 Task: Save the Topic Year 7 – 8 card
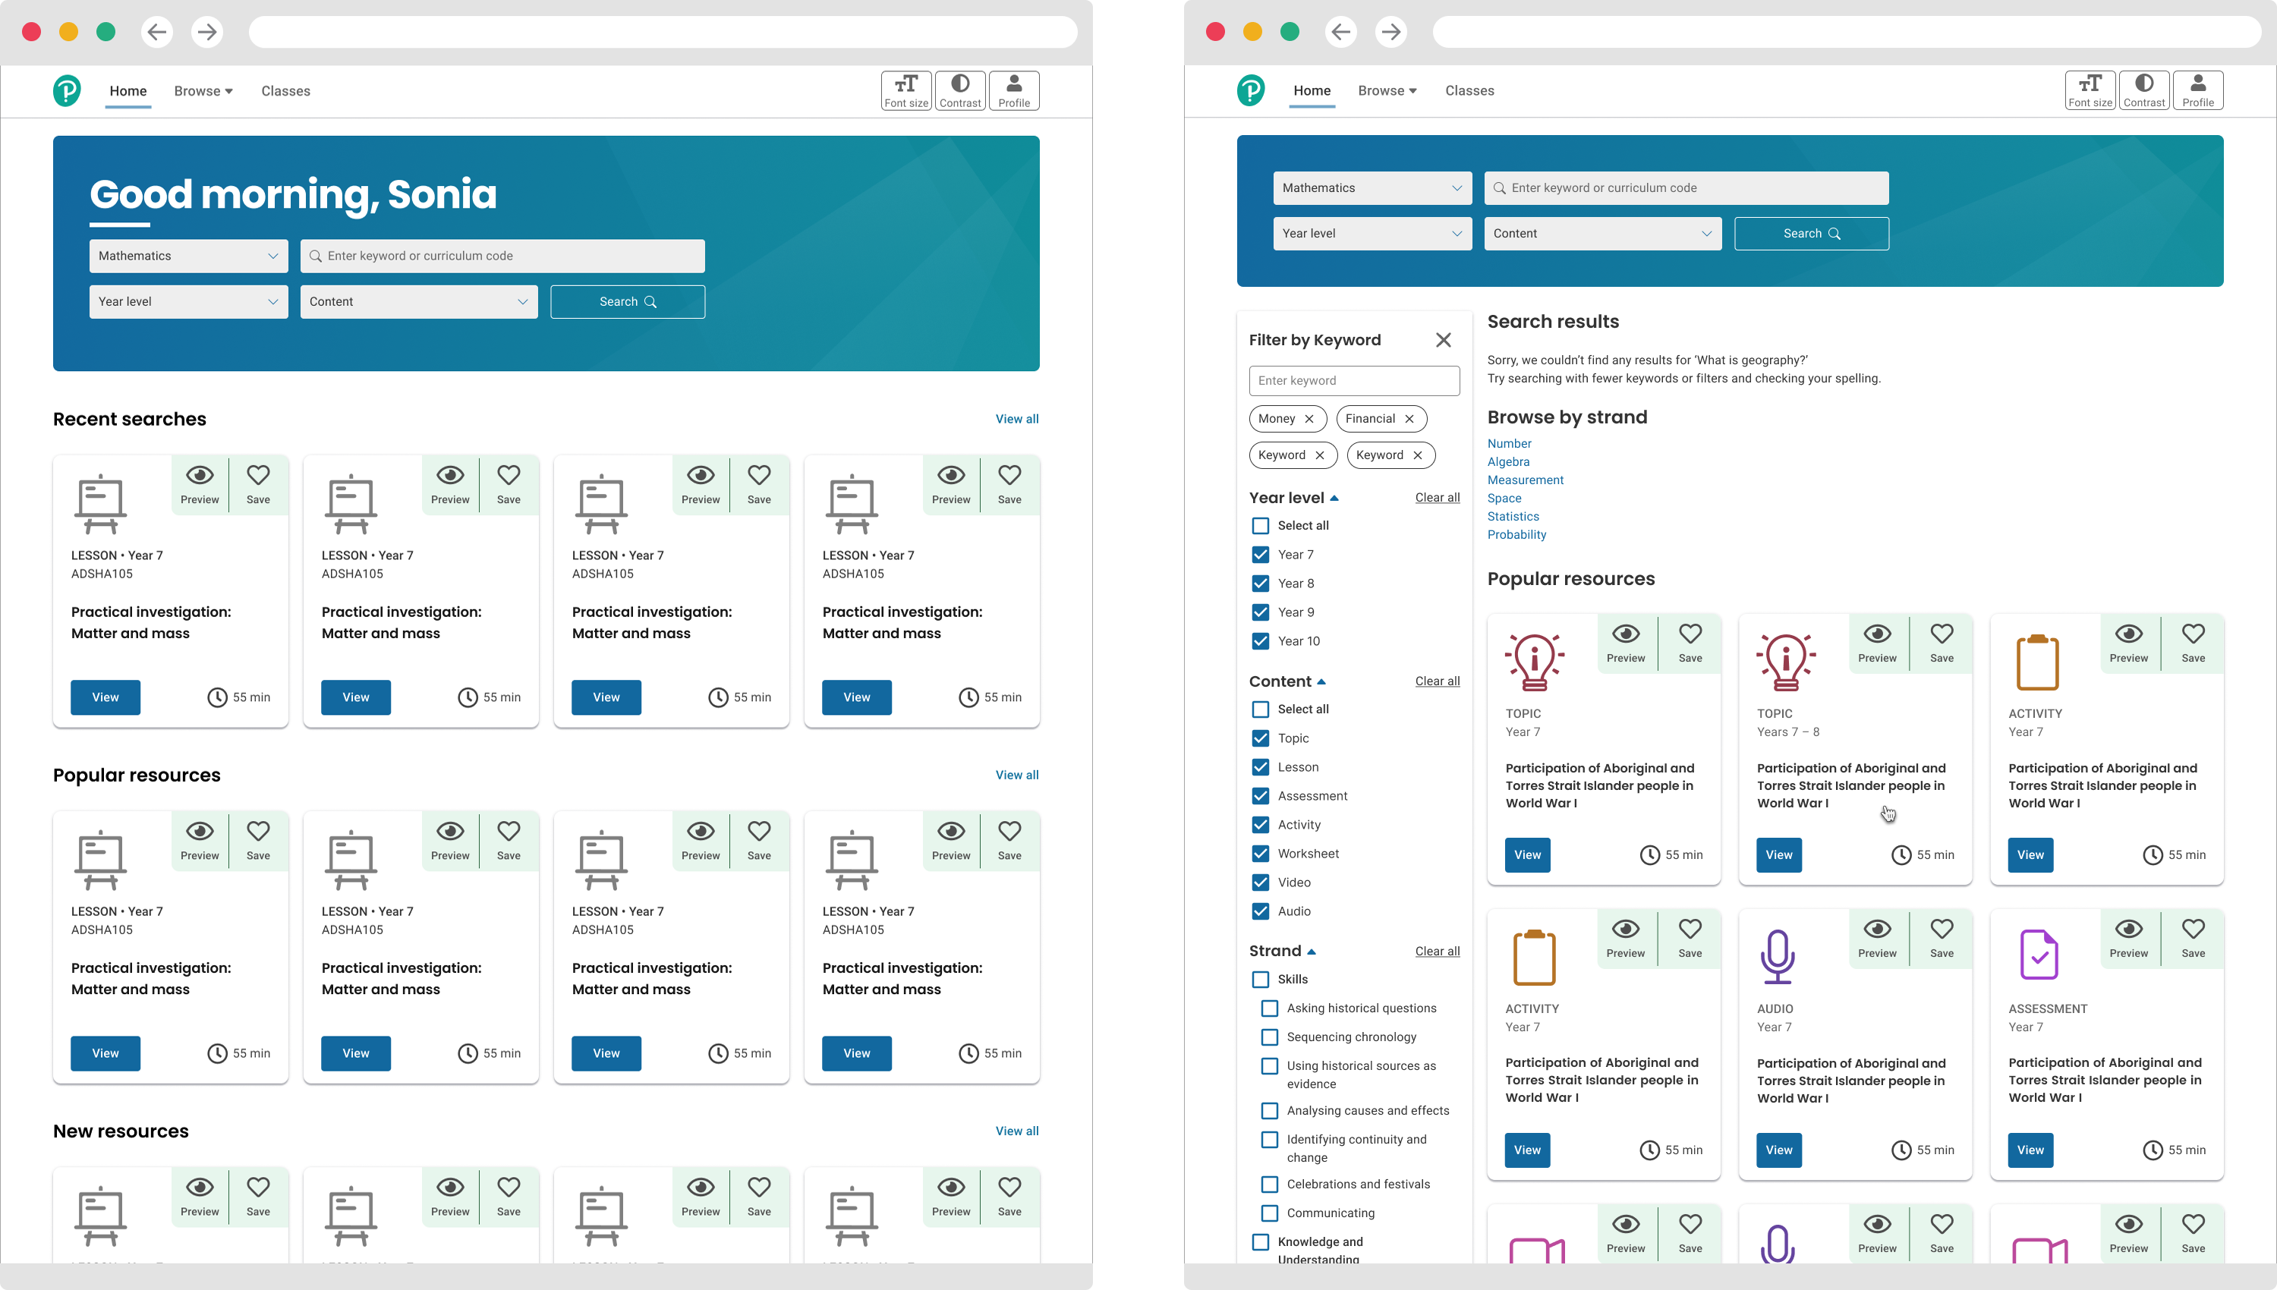[1942, 643]
